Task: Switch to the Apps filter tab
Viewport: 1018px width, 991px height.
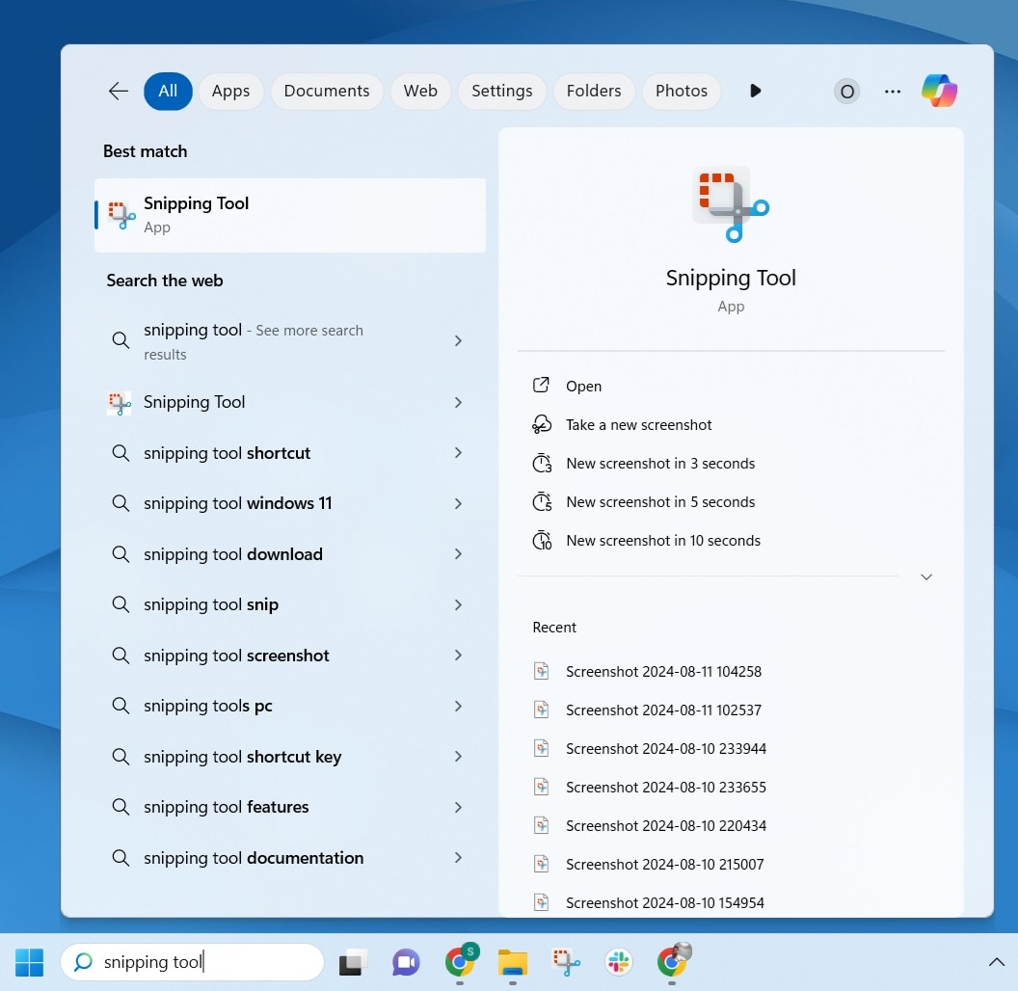Action: (230, 91)
